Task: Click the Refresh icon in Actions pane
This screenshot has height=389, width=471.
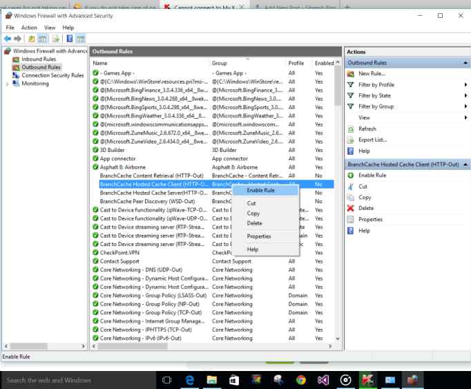Action: 351,129
